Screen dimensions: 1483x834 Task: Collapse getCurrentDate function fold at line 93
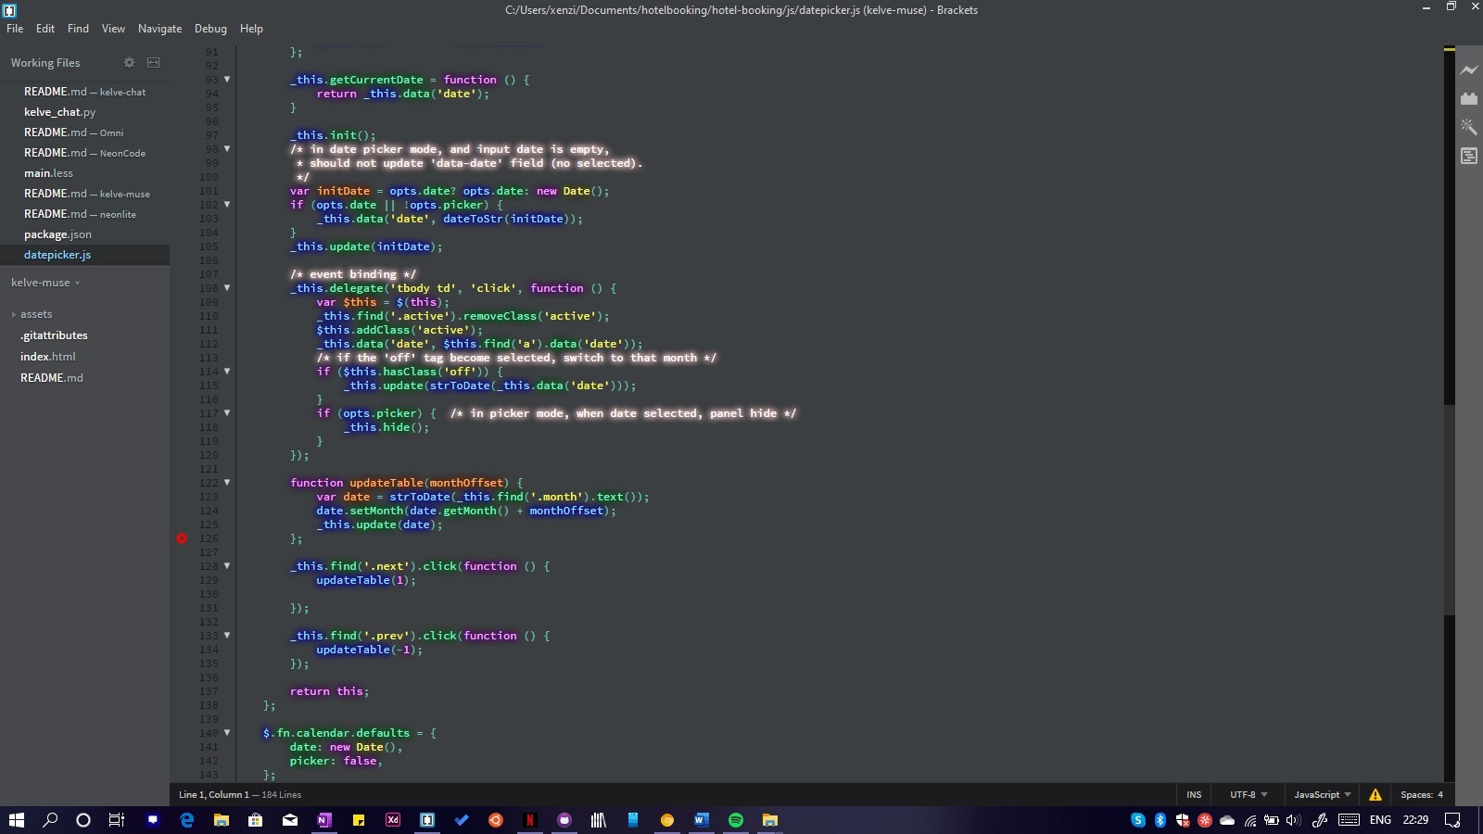click(x=227, y=80)
